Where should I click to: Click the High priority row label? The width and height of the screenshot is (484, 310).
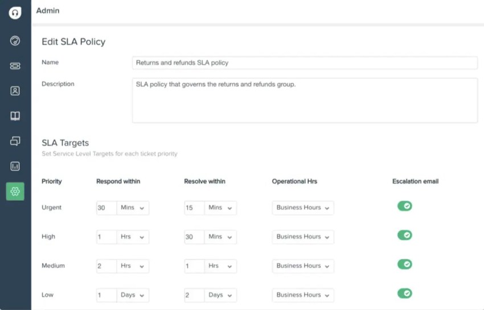(x=48, y=237)
